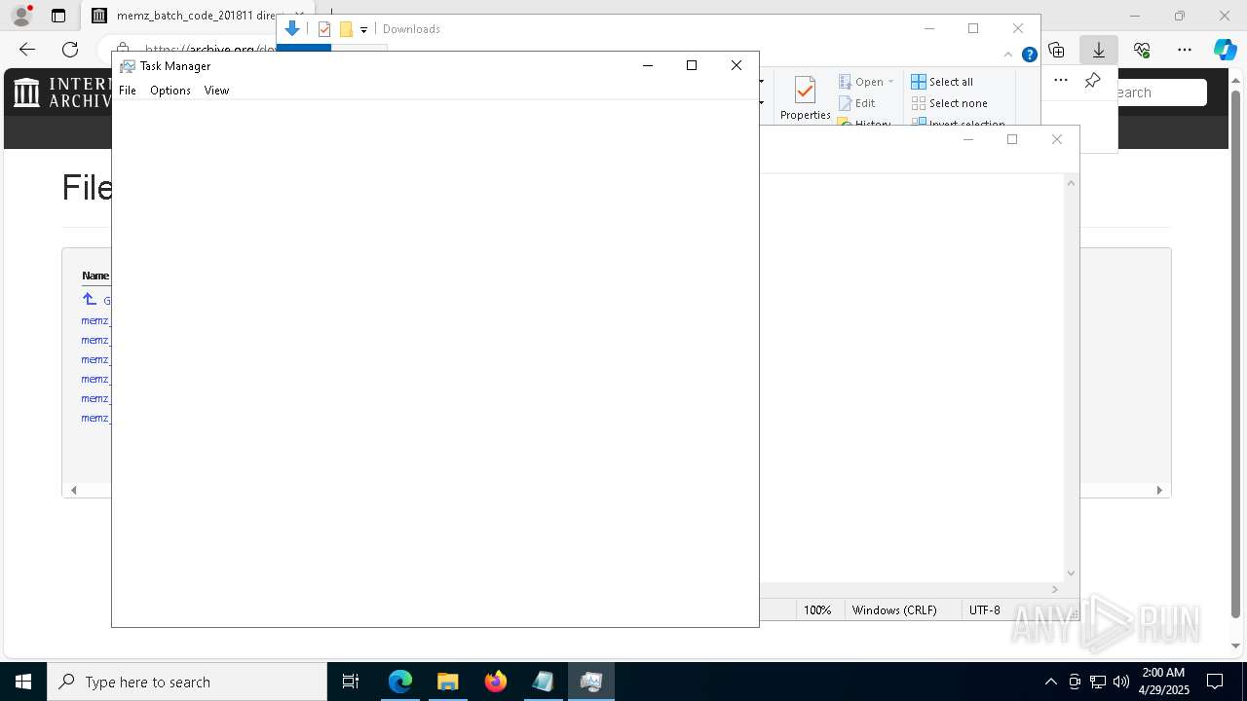Click Select none in the ribbon

950,103
